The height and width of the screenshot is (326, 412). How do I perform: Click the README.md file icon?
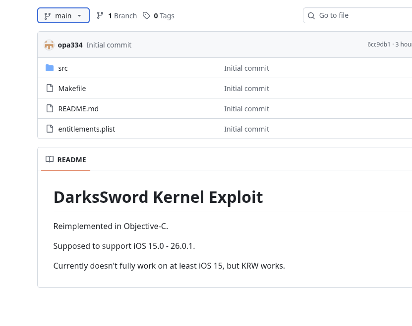(50, 108)
